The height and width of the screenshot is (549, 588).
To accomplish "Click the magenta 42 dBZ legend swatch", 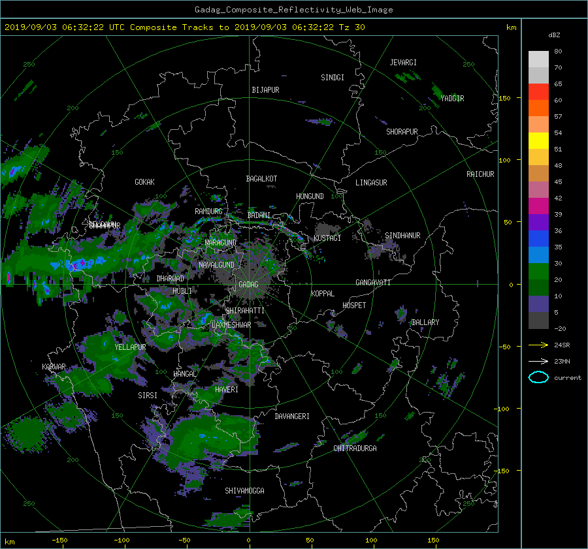I will click(x=538, y=206).
